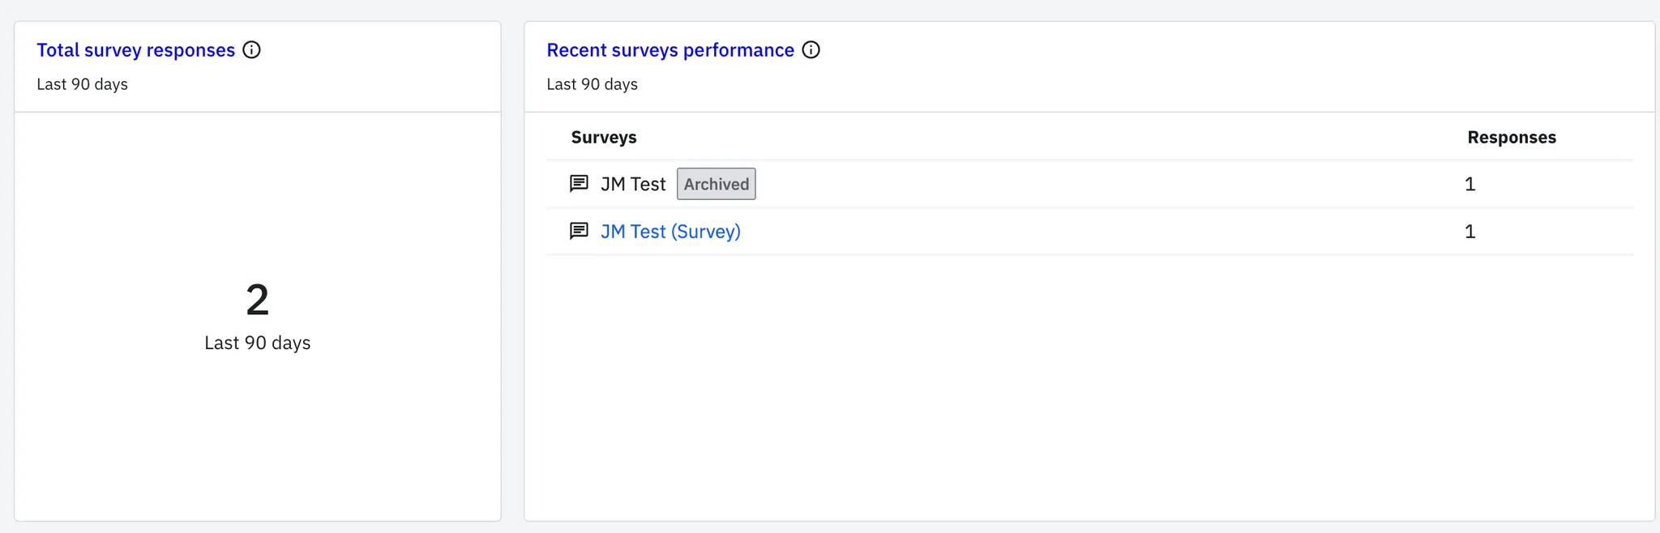Click the large total responses number 2
1660x533 pixels.
pos(257,301)
